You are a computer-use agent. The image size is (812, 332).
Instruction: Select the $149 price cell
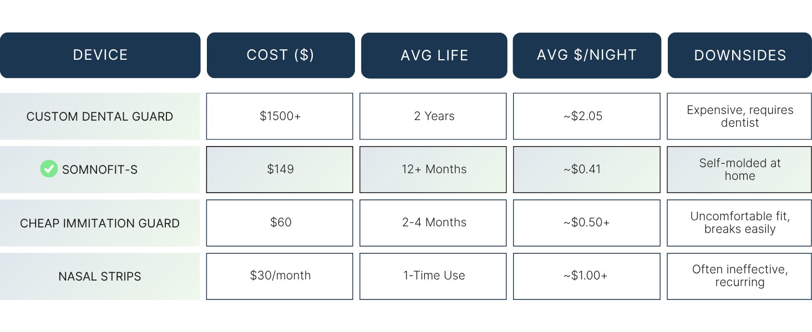[x=280, y=169]
